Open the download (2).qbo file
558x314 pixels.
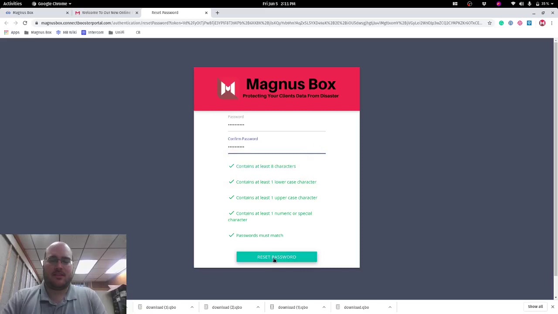227,307
